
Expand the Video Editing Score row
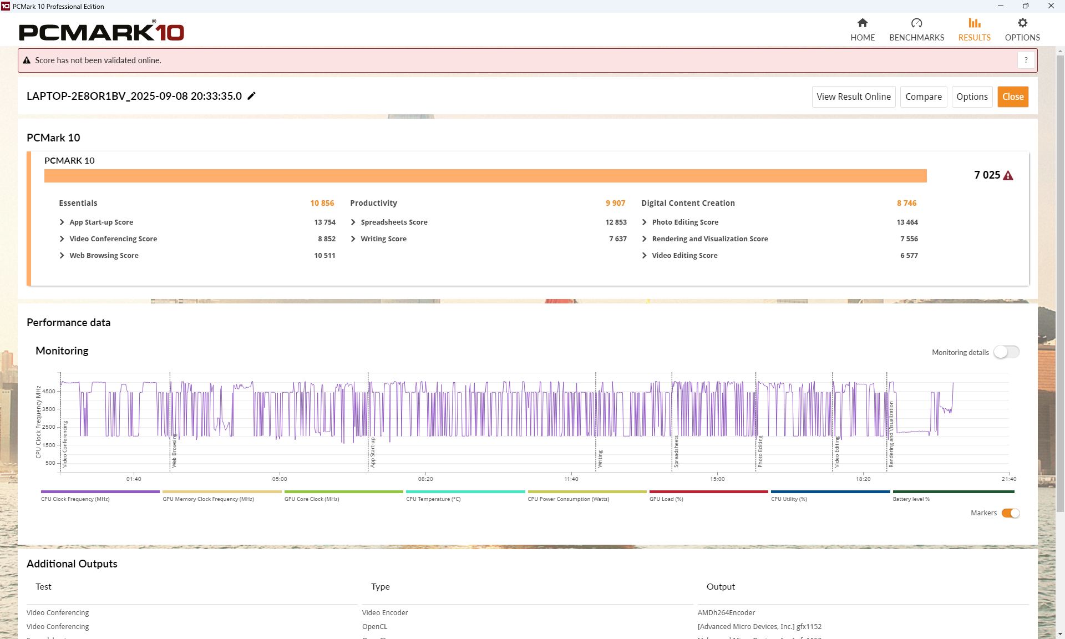click(645, 256)
